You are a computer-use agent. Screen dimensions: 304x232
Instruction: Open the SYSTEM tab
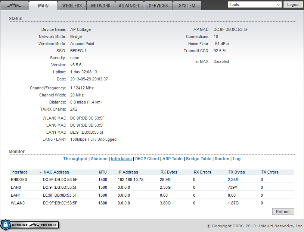(x=187, y=6)
